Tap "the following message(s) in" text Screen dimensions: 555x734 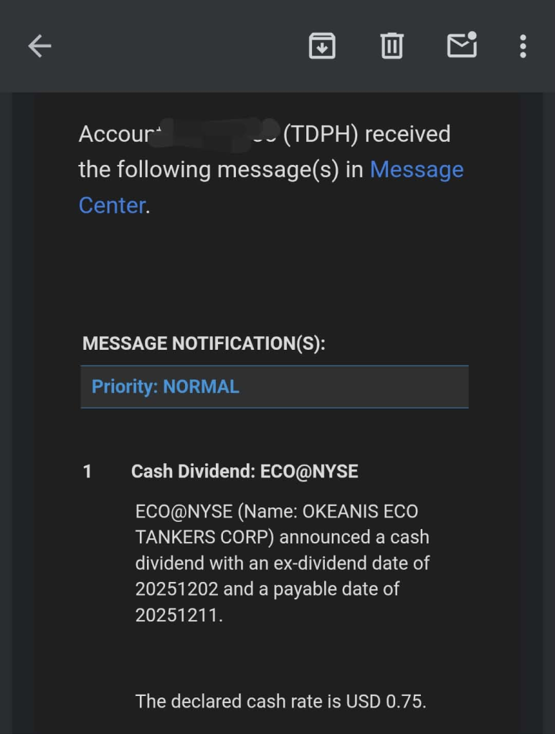pyautogui.click(x=221, y=170)
